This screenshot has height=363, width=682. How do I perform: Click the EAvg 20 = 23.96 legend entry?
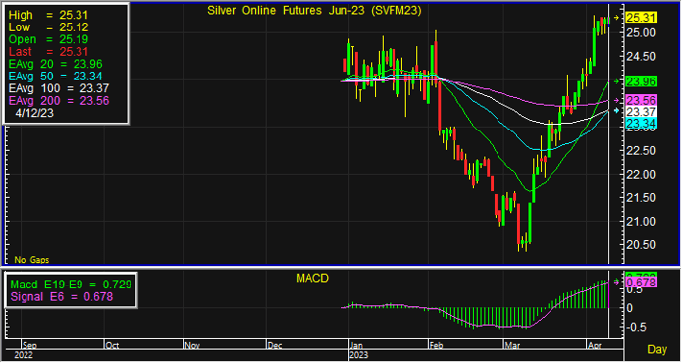click(55, 65)
